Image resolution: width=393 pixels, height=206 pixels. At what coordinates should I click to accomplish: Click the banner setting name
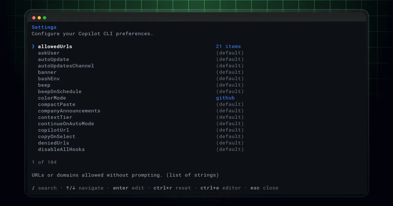click(47, 72)
